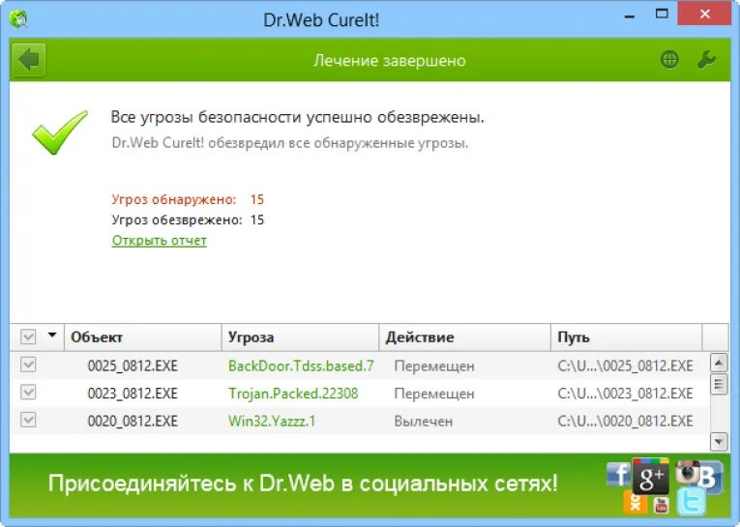The image size is (740, 527).
Task: Click the Объект column header
Action: 143,337
